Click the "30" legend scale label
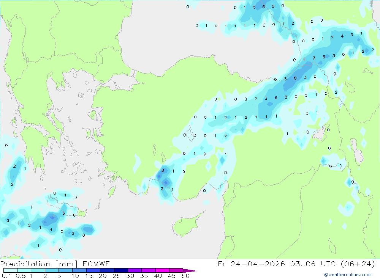This screenshot has height=278, width=380. tap(130, 276)
